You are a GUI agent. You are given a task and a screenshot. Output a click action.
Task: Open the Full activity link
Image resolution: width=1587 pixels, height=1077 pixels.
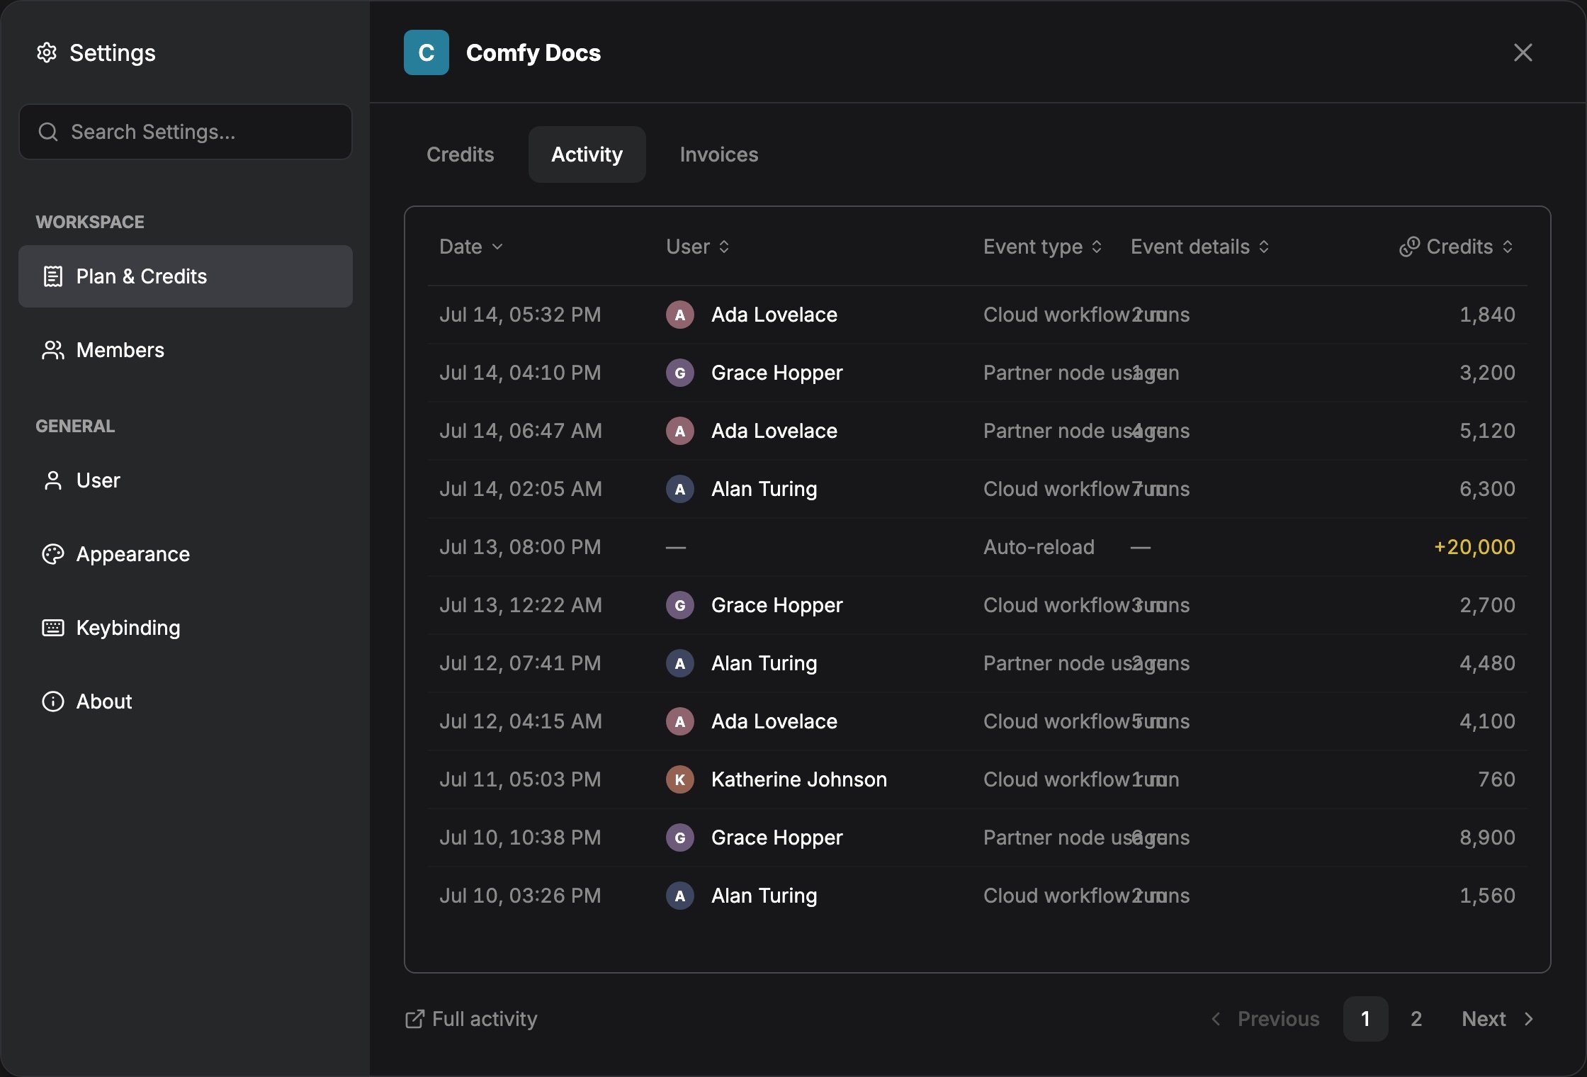click(471, 1019)
